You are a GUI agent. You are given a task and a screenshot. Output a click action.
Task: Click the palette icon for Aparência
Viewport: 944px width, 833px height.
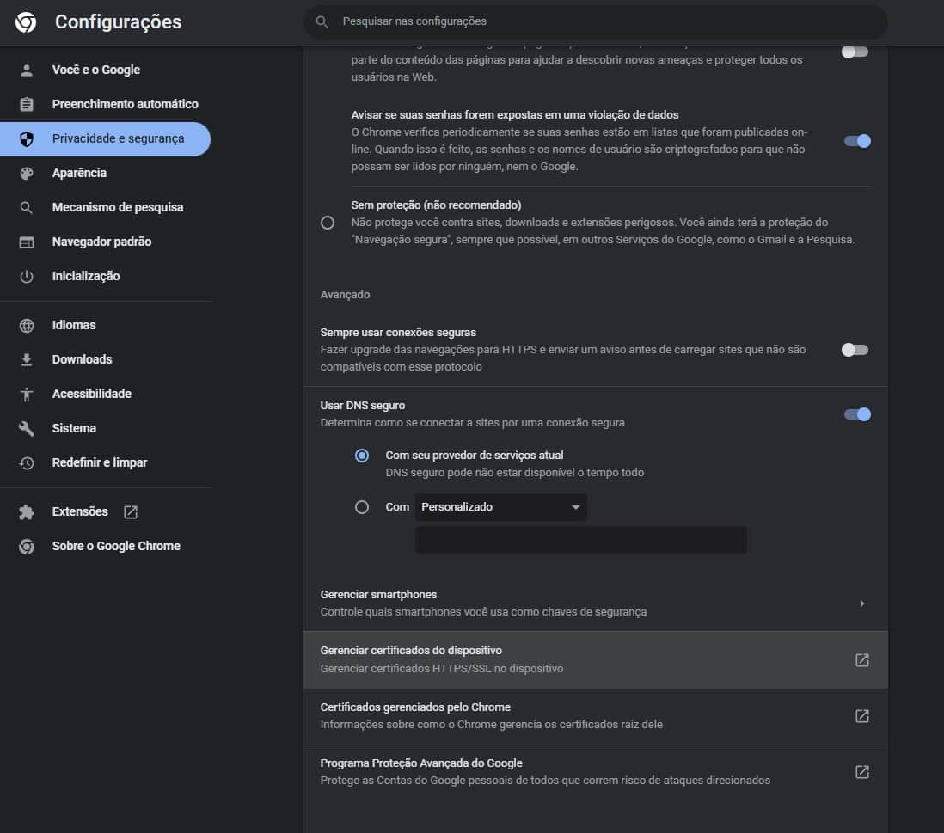[27, 173]
